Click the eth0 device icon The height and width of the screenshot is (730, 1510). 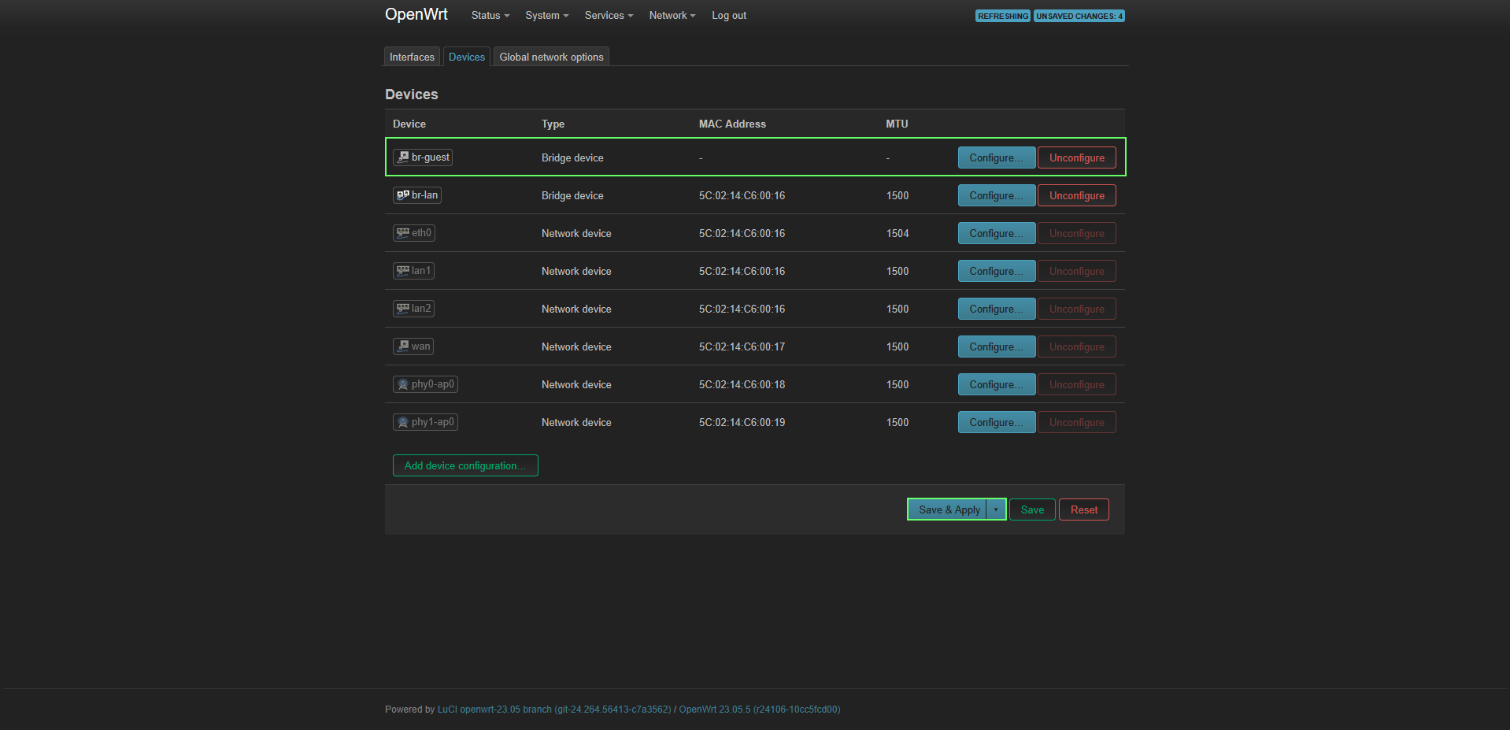403,233
